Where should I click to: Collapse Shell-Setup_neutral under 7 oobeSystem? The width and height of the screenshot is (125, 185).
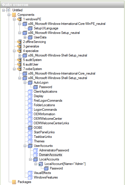pos(19,78)
